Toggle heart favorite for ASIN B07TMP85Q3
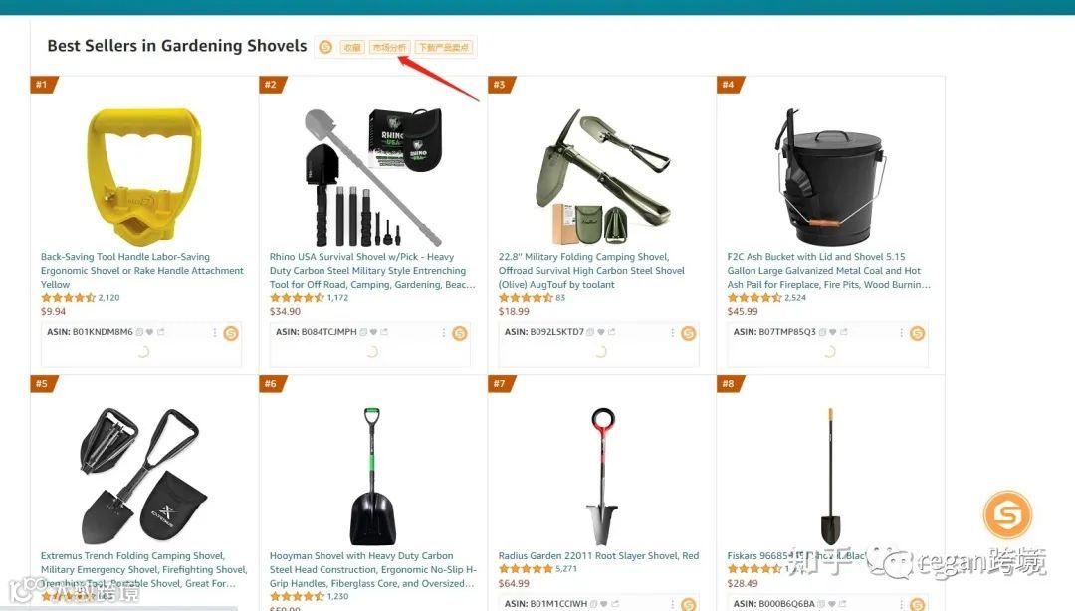This screenshot has height=611, width=1075. coord(833,332)
